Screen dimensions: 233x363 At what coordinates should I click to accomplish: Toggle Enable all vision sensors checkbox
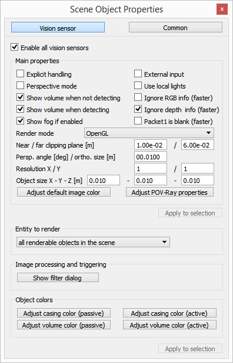coord(15,47)
